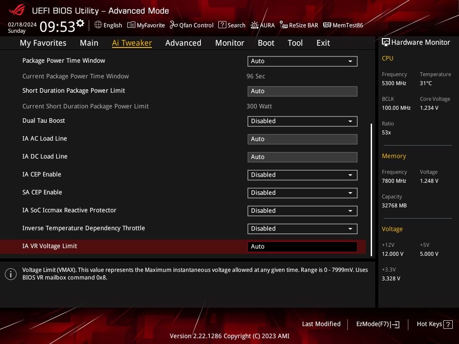Click the 53x ratio value
Image resolution: width=459 pixels, height=344 pixels.
point(386,132)
